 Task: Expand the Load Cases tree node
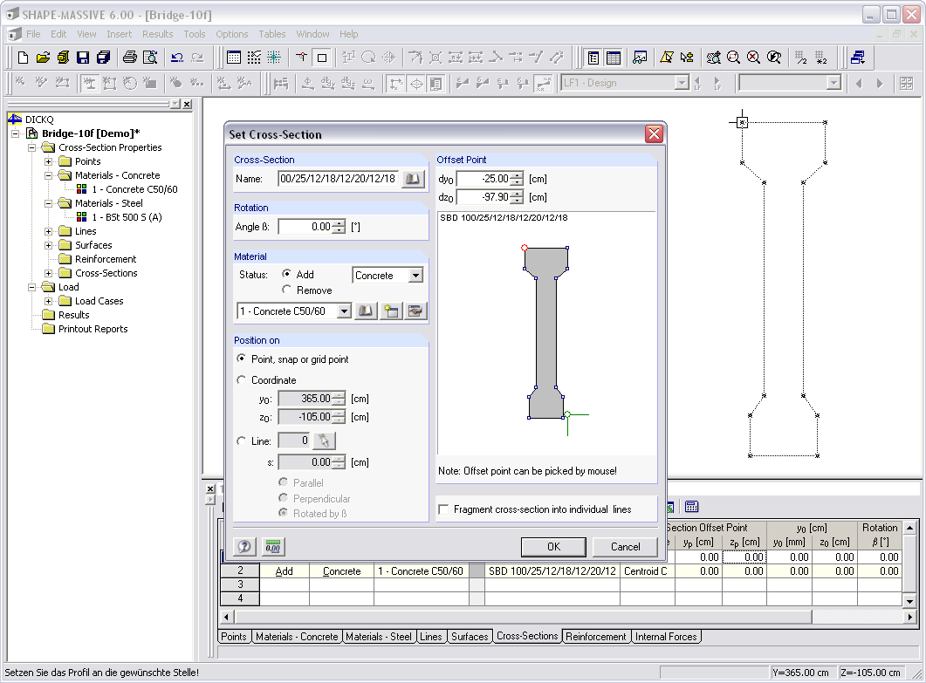pos(50,301)
